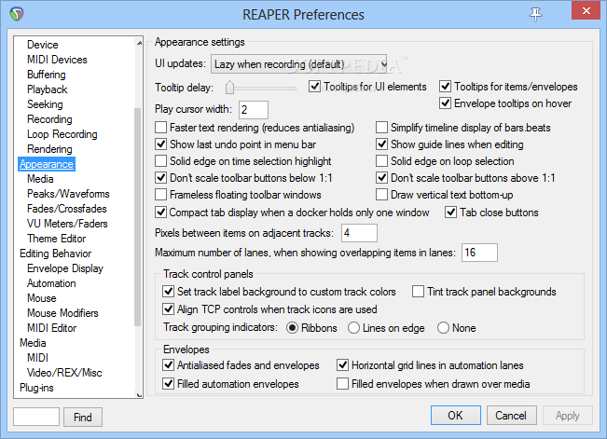Enable Tint track panel backgrounds
607x439 pixels.
(x=418, y=292)
